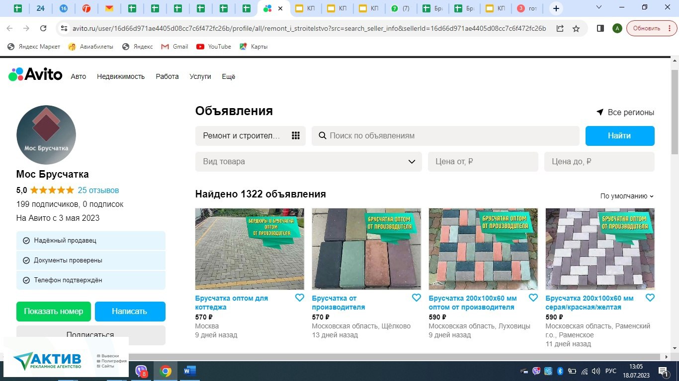Go to the 'Услуги' section
This screenshot has height=381, width=679.
point(200,76)
